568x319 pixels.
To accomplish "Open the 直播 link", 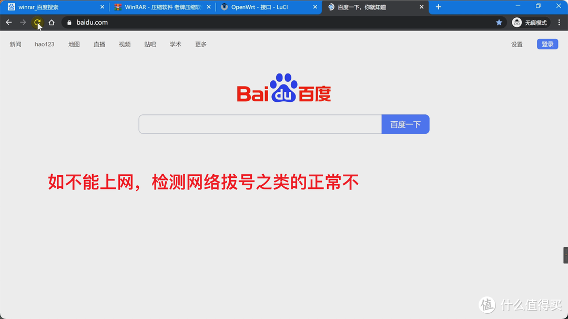I will click(x=99, y=45).
